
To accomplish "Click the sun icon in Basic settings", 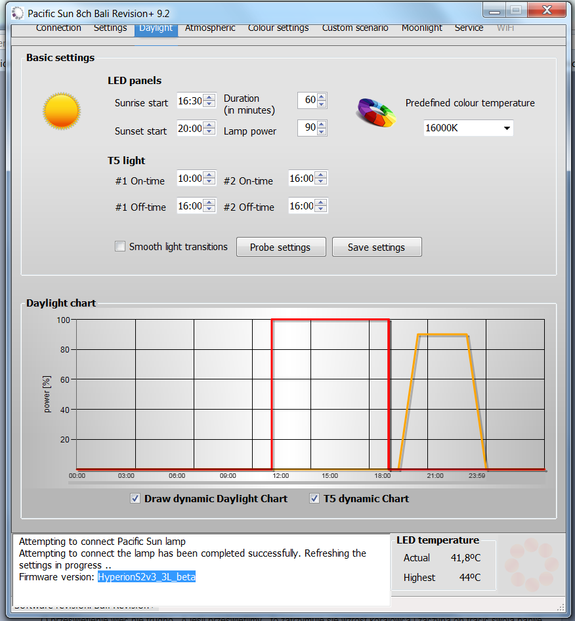I will pyautogui.click(x=62, y=110).
